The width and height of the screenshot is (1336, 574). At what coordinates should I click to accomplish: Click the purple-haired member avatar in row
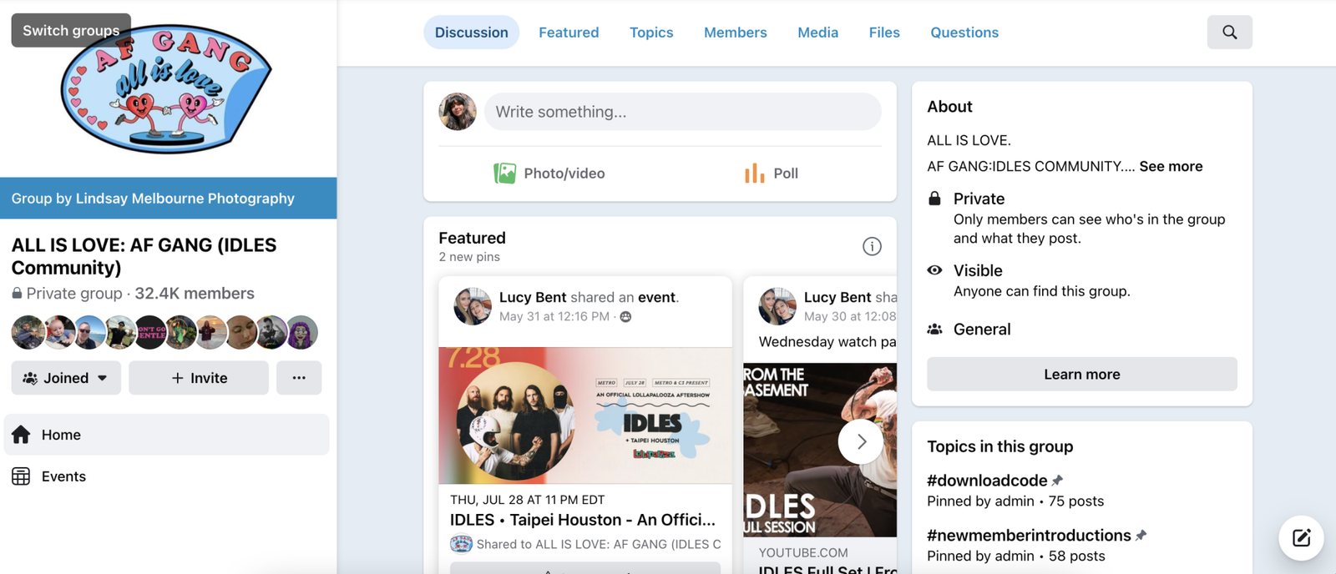pos(302,332)
